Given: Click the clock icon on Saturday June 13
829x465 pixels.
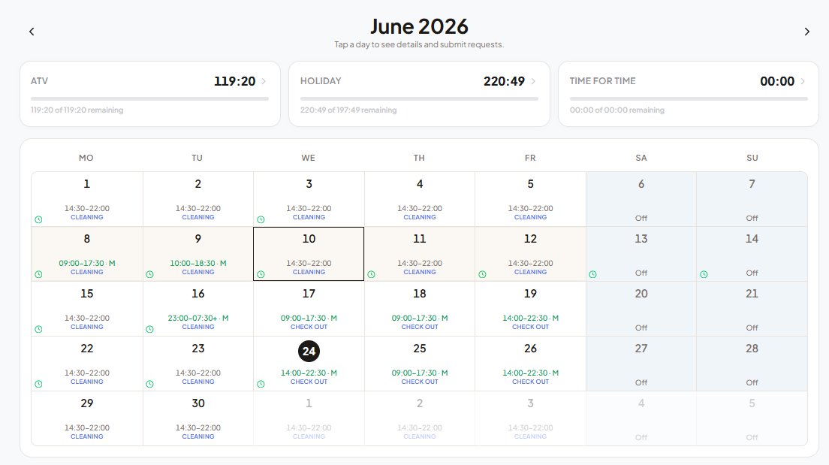Looking at the screenshot, I should click(x=592, y=274).
